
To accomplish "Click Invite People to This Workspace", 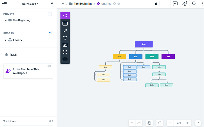I will (x=26, y=71).
